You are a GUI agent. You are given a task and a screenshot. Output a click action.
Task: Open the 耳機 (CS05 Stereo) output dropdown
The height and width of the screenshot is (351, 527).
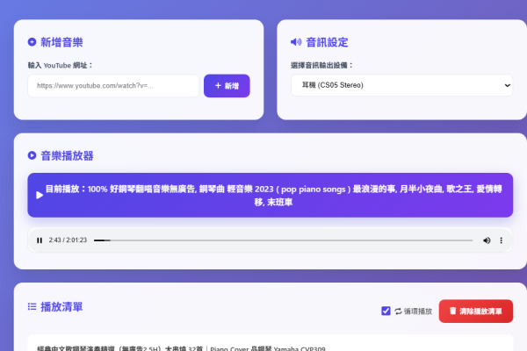tap(401, 85)
